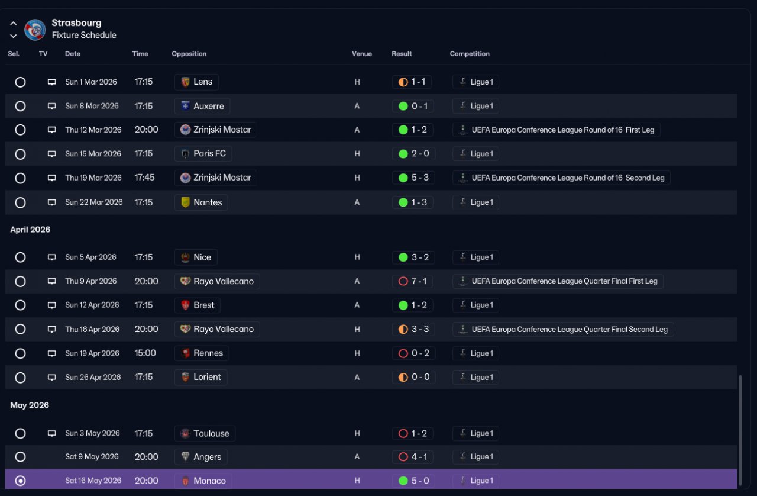Screen dimensions: 757x496
Task: Click the Monaco club badge icon
Action: pos(185,481)
